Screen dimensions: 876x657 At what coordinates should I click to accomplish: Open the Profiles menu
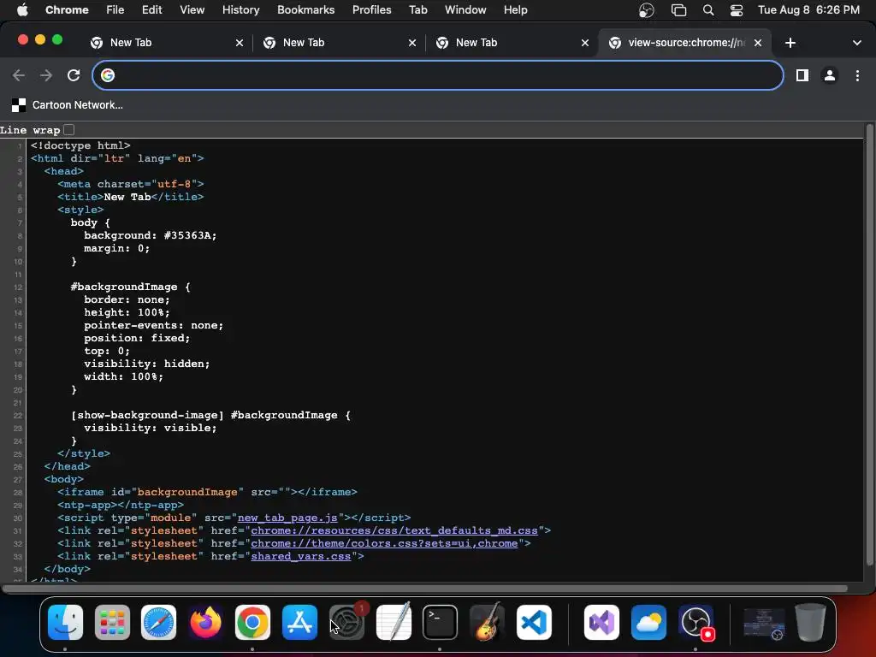tap(371, 10)
